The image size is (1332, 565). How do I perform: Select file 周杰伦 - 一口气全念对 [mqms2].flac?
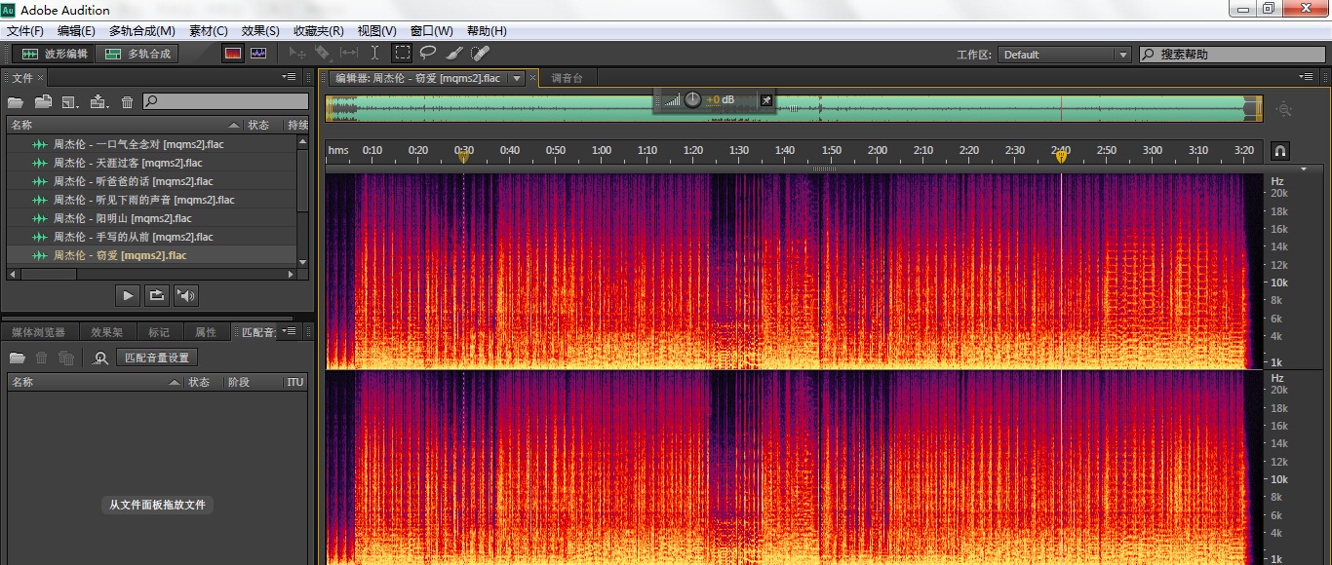[x=152, y=144]
